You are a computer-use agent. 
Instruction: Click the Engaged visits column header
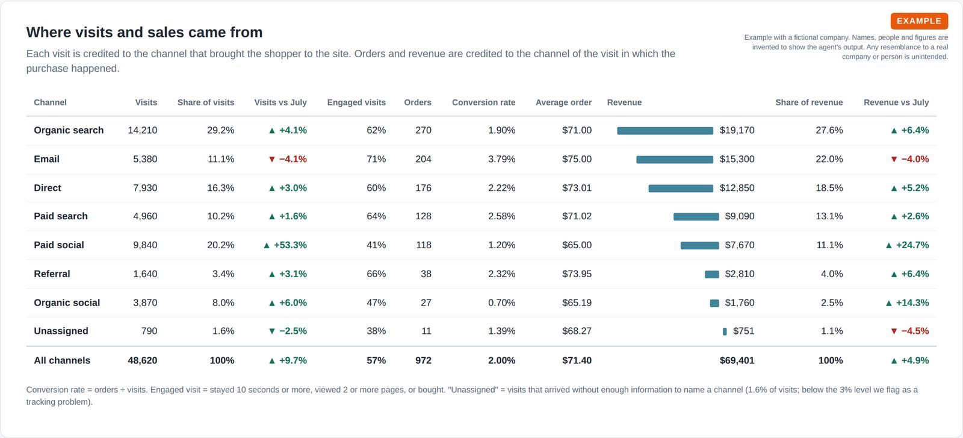pyautogui.click(x=356, y=102)
